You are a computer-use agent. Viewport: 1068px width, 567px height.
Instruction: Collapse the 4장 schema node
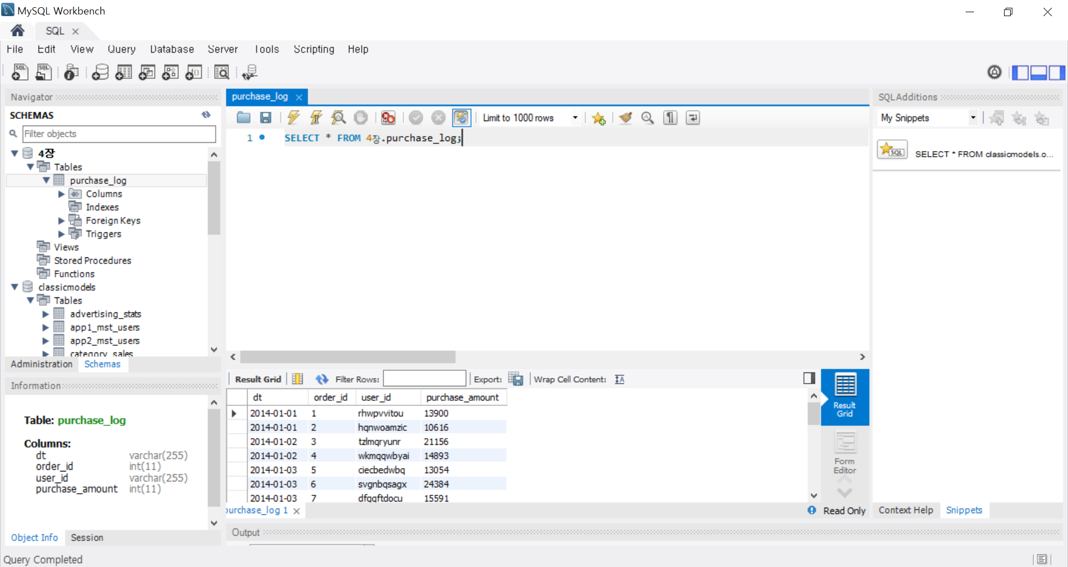point(15,153)
